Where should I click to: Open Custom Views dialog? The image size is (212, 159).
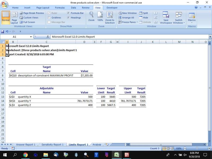click(29, 17)
